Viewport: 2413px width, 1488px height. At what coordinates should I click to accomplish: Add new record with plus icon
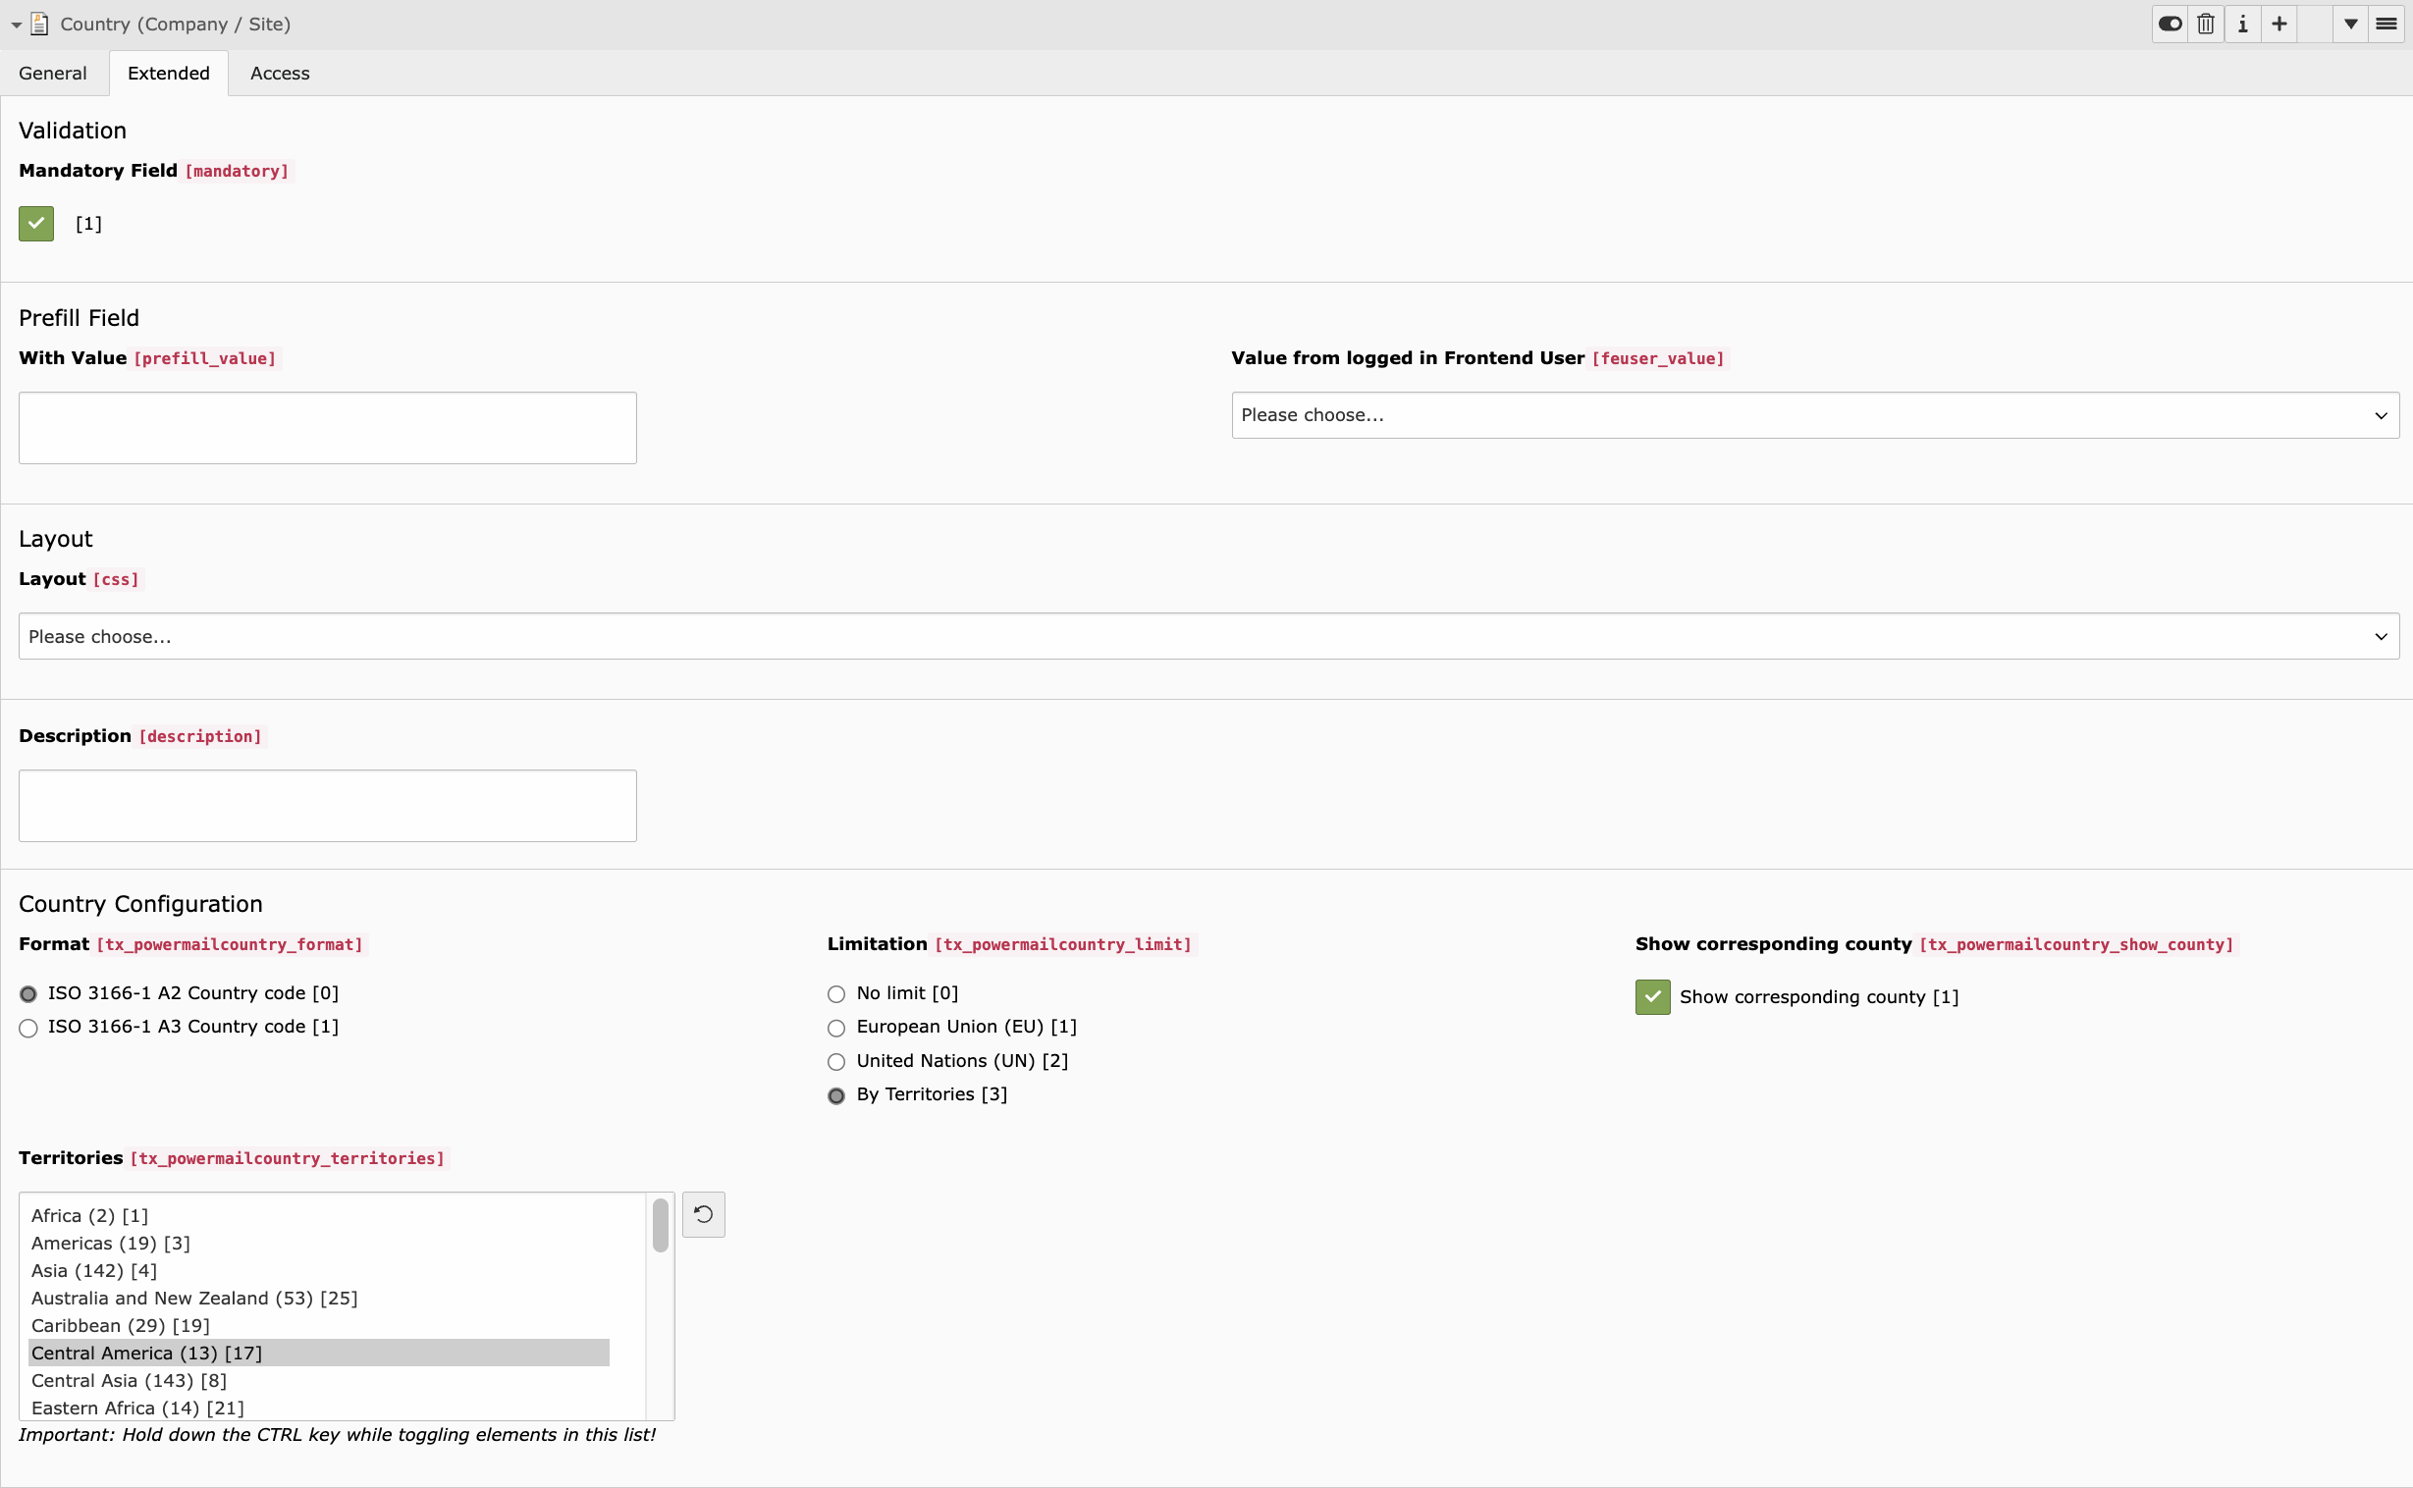(2279, 24)
